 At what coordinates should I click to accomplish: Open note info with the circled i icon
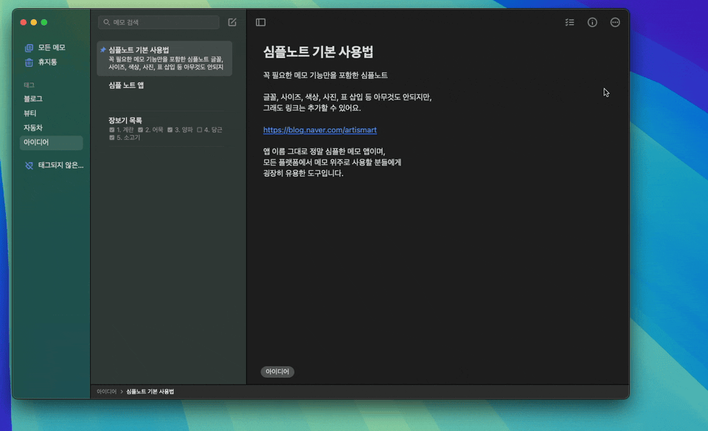click(x=592, y=22)
